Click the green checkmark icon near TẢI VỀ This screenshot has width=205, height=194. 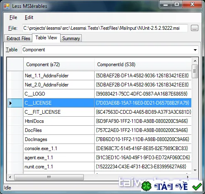click(197, 187)
